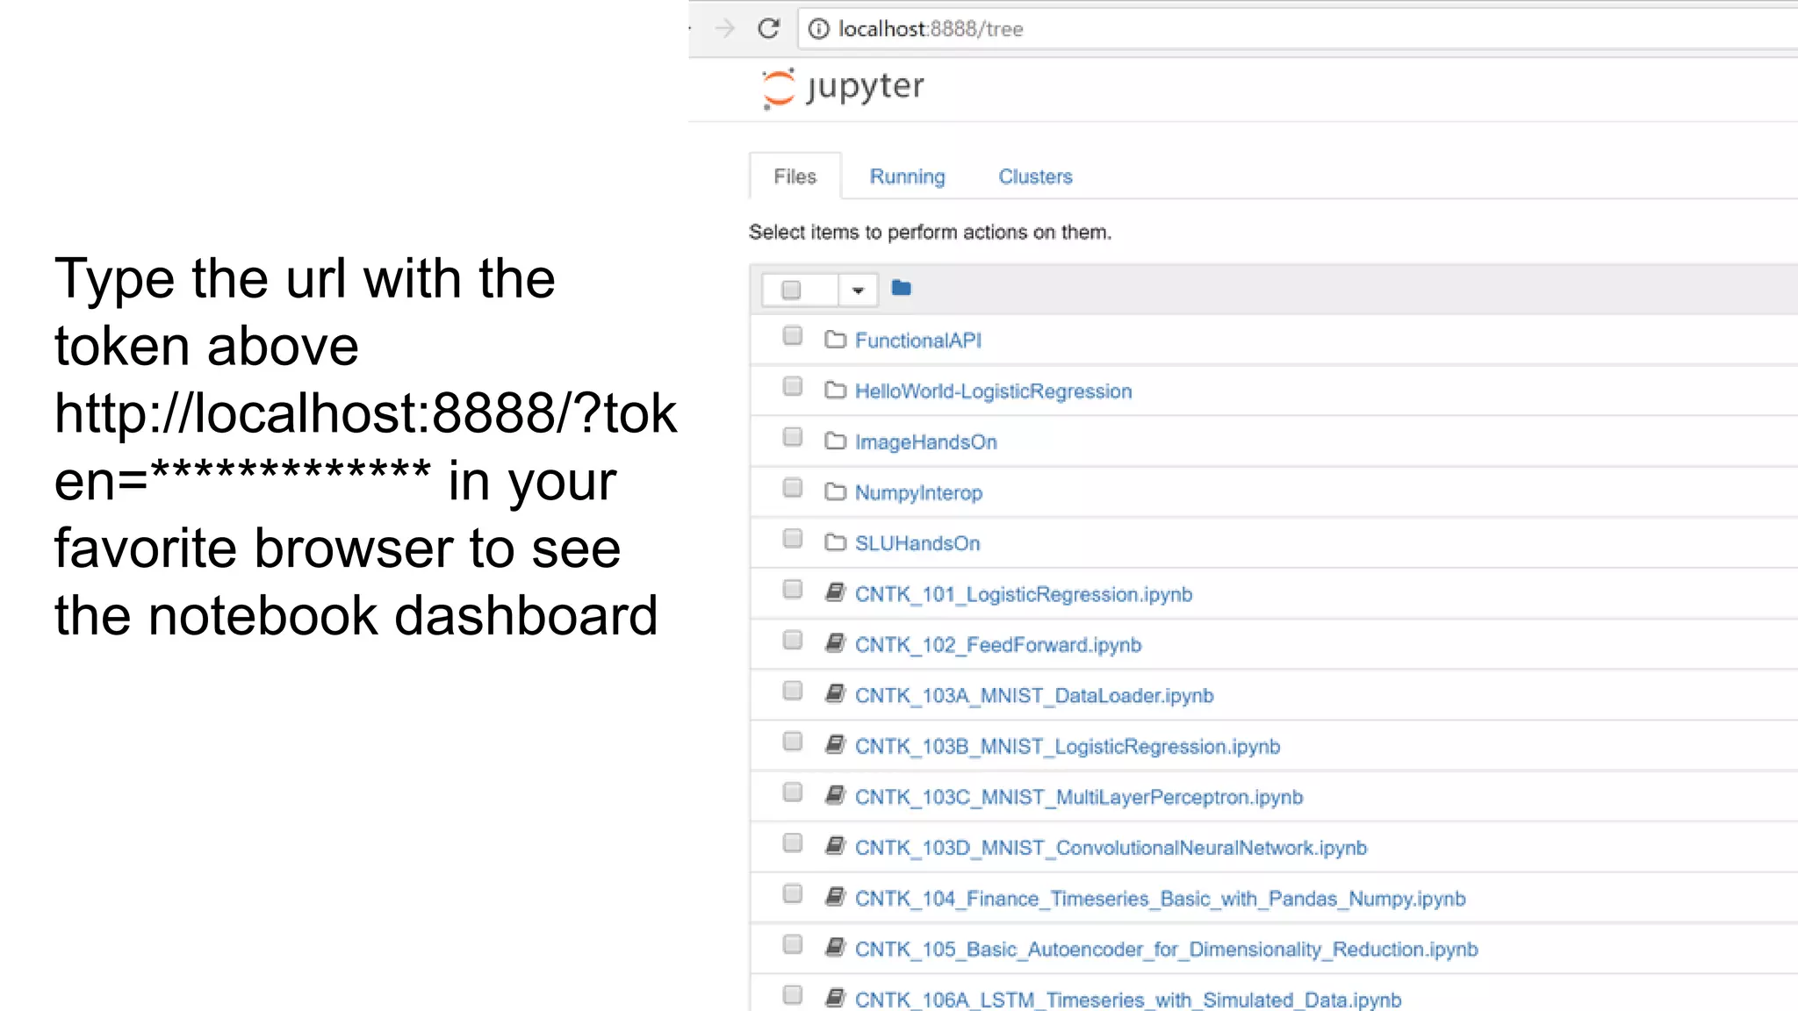Switch to the Clusters tab

click(1035, 176)
